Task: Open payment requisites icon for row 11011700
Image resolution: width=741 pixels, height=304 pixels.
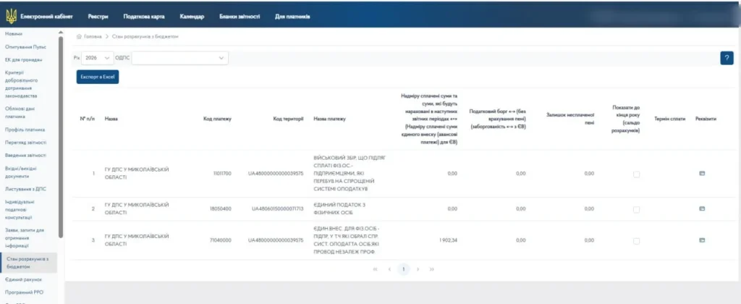Action: tap(702, 174)
